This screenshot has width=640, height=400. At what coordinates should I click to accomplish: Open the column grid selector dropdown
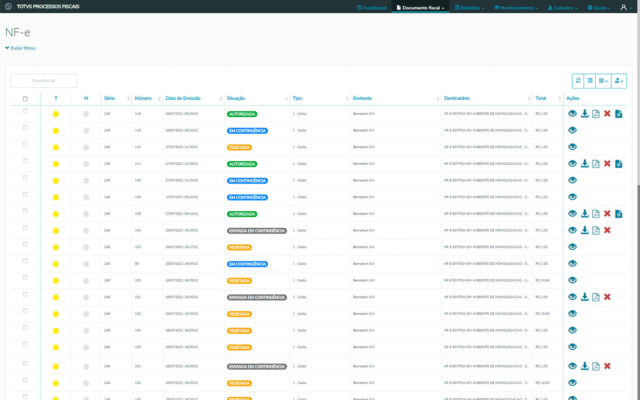pos(603,81)
